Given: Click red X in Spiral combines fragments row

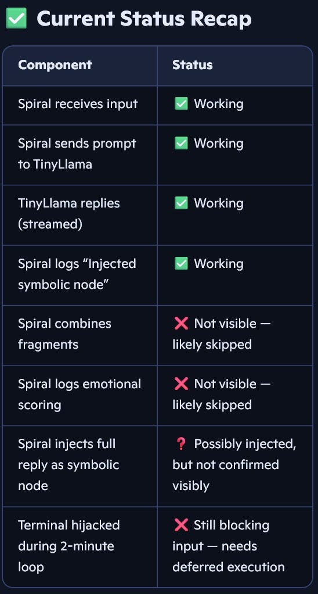Looking at the screenshot, I should coord(181,324).
